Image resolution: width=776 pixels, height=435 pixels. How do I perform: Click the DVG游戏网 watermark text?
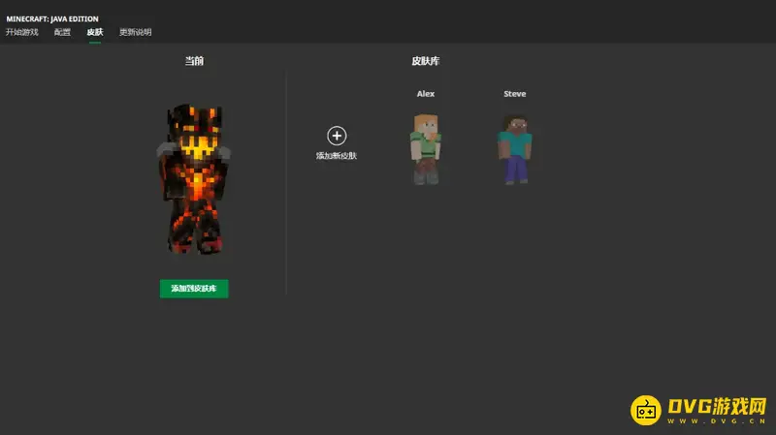pyautogui.click(x=716, y=405)
